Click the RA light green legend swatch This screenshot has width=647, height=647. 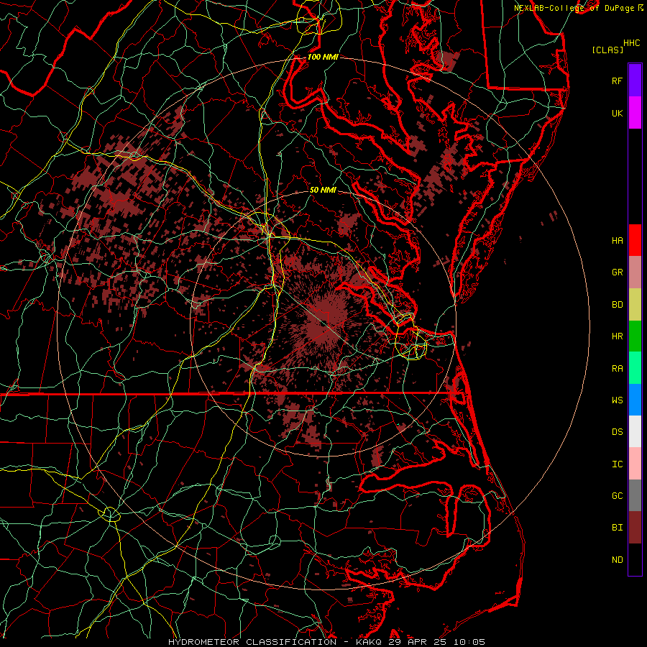pos(635,368)
